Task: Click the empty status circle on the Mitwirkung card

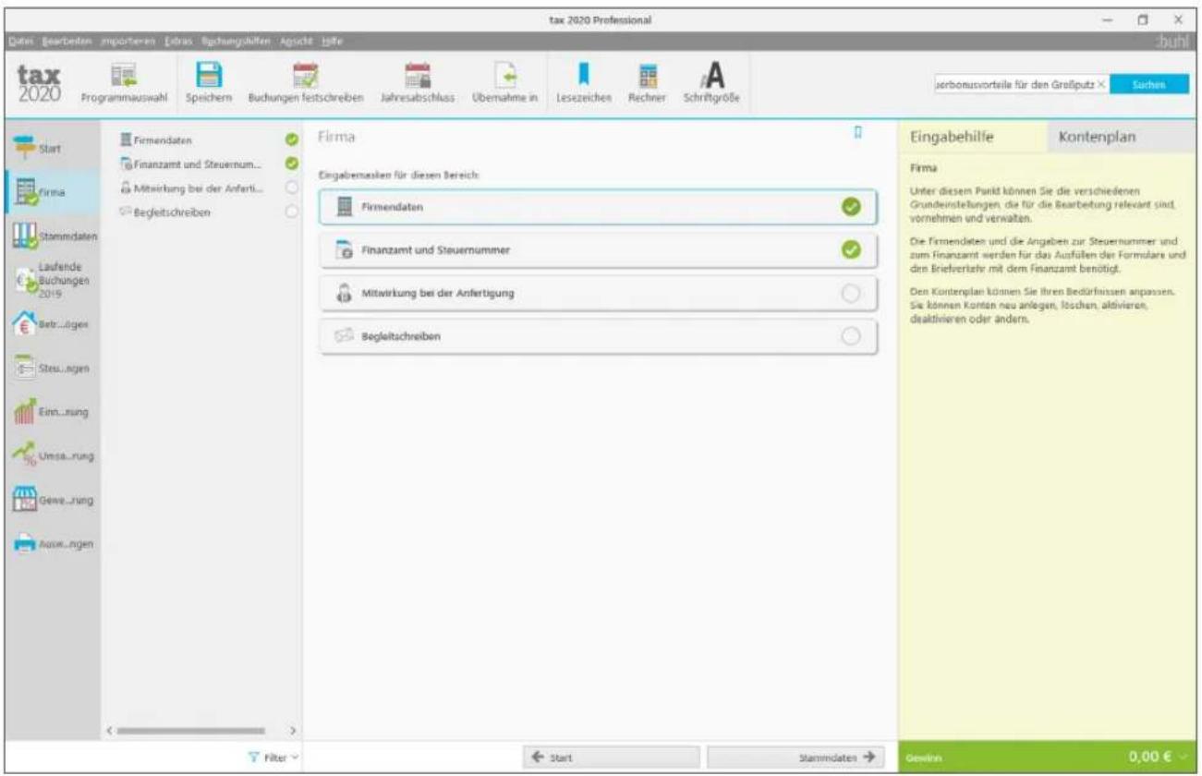Action: click(x=852, y=294)
